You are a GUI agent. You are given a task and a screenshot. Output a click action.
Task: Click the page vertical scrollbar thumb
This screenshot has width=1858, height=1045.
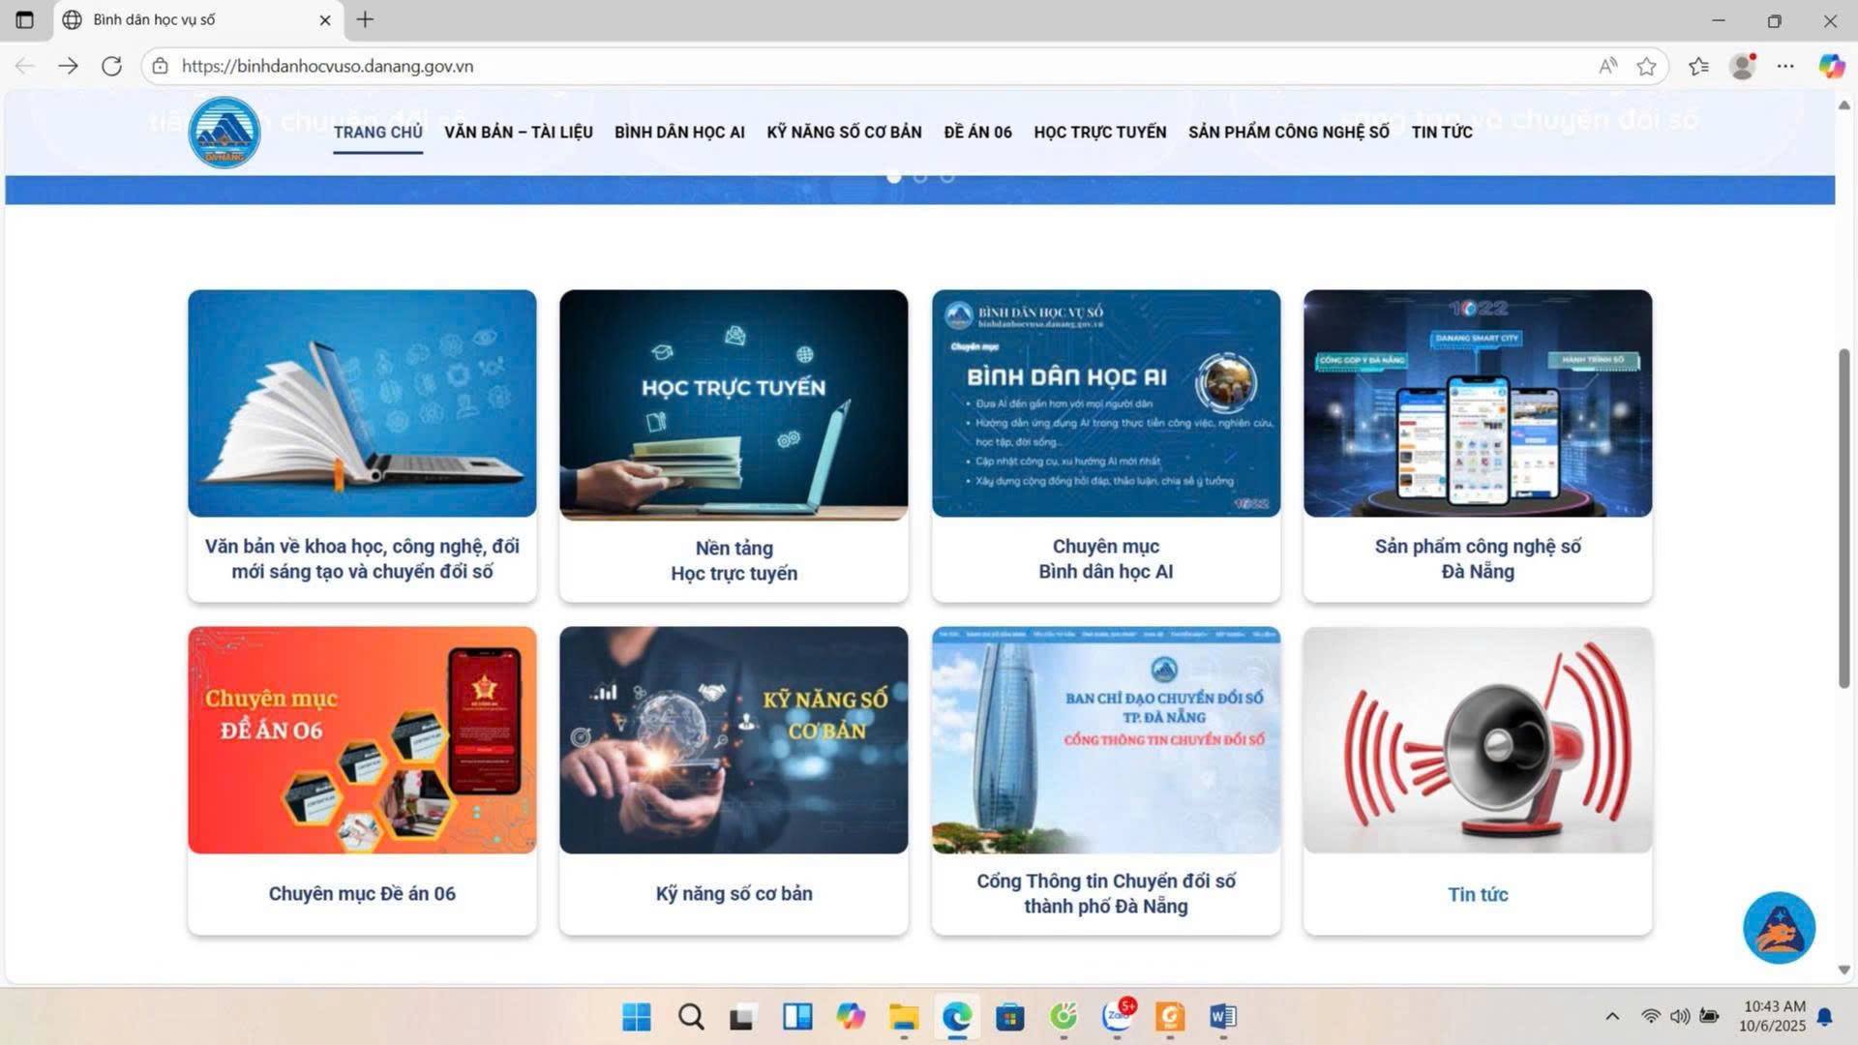1843,518
